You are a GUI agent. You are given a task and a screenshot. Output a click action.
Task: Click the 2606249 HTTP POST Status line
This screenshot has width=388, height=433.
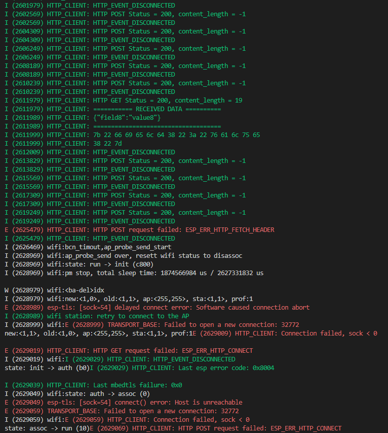tap(125, 49)
